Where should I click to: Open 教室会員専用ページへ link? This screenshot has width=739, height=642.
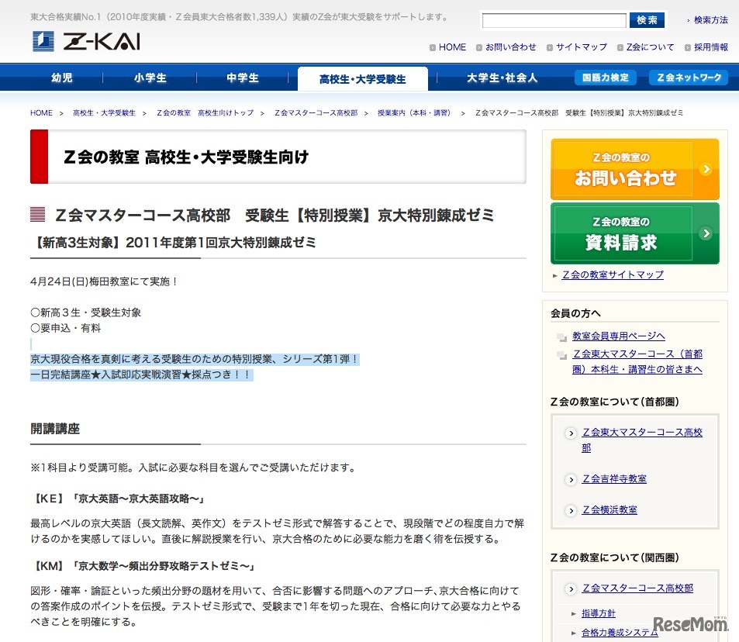[618, 336]
